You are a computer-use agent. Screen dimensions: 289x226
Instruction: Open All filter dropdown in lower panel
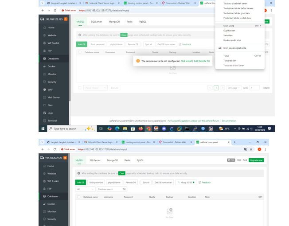(86, 189)
